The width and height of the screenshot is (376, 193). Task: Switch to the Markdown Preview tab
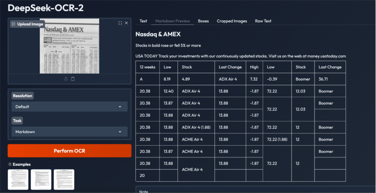[172, 21]
